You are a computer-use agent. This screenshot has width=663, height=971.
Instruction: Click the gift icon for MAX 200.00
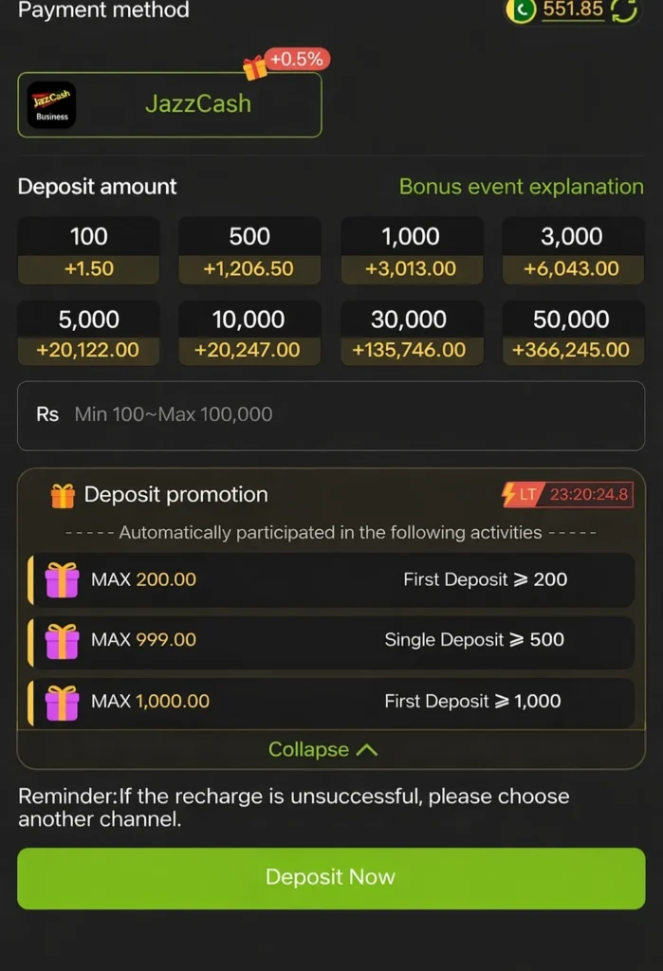pos(63,579)
